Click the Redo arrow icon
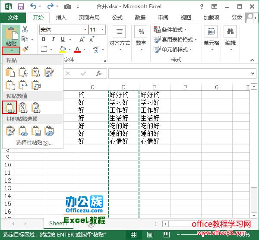Viewport: 259px width, 240px height. (50, 6)
